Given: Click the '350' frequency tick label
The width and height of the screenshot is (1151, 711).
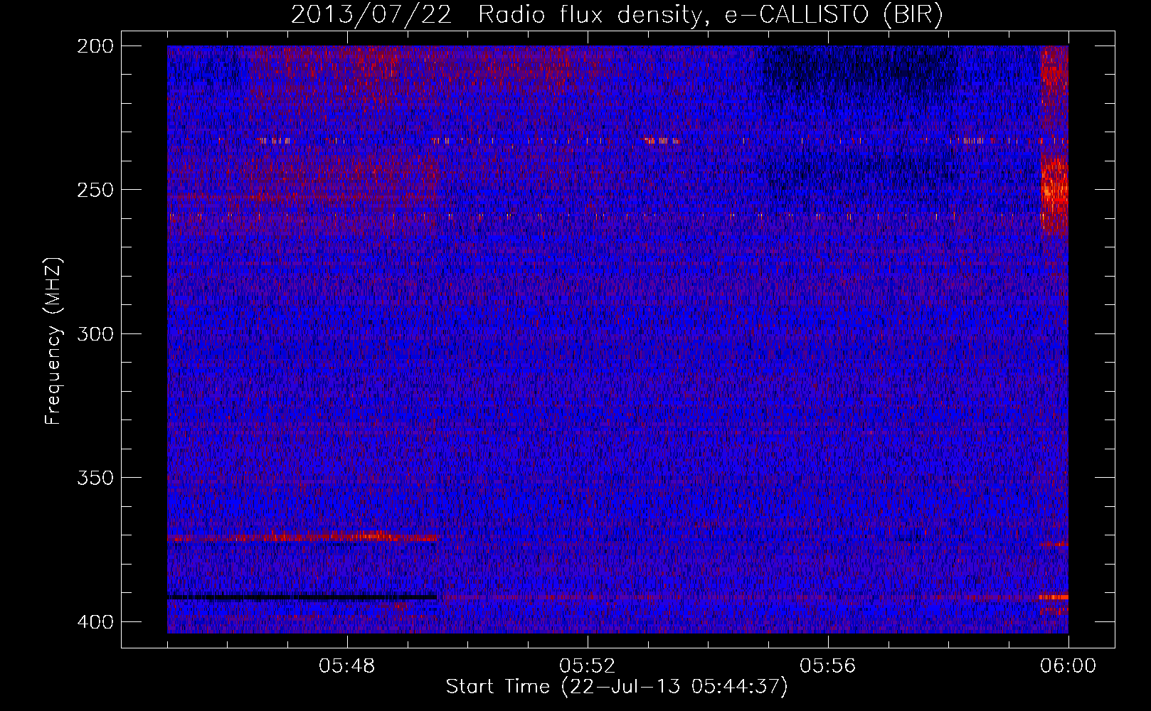Looking at the screenshot, I should tap(95, 478).
